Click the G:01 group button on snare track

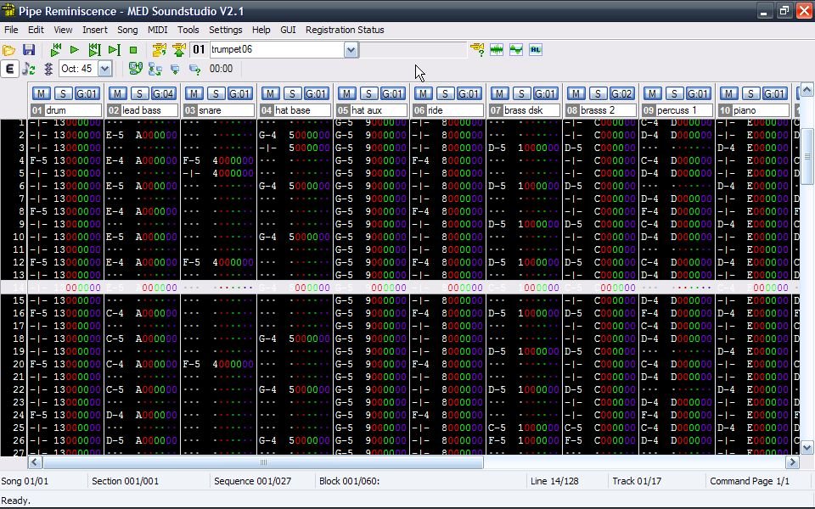coord(240,93)
